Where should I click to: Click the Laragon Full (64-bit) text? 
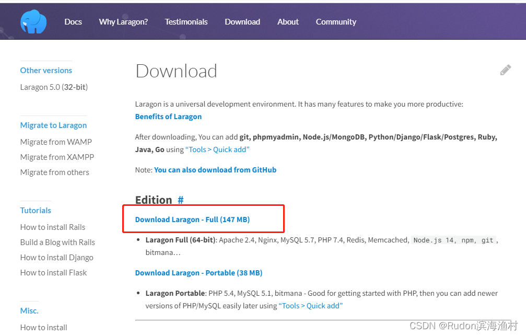click(x=181, y=240)
